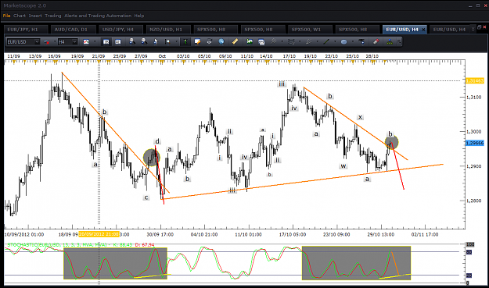Toggle the highlighted panel toggle icon
Image resolution: width=489 pixels, height=288 pixels.
106,41
